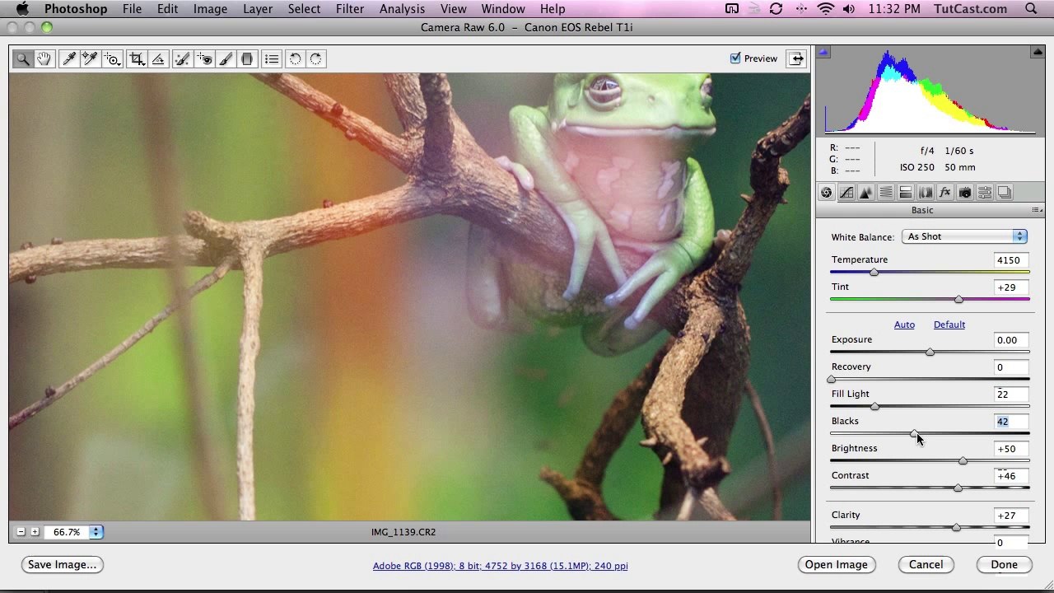
Task: Open the Layer menu
Action: (x=258, y=9)
